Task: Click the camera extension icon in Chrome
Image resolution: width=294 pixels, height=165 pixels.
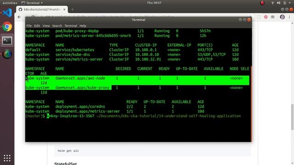Action: pyautogui.click(x=272, y=17)
